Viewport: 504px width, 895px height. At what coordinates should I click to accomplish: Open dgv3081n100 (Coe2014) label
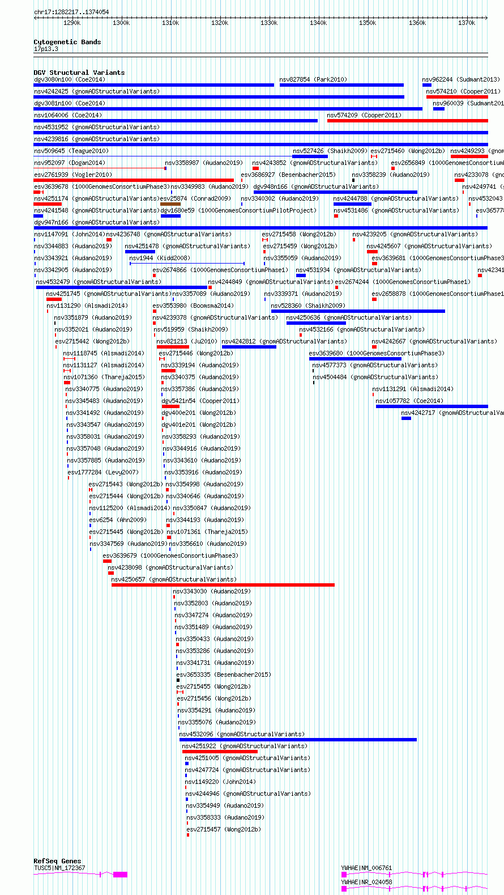(69, 103)
